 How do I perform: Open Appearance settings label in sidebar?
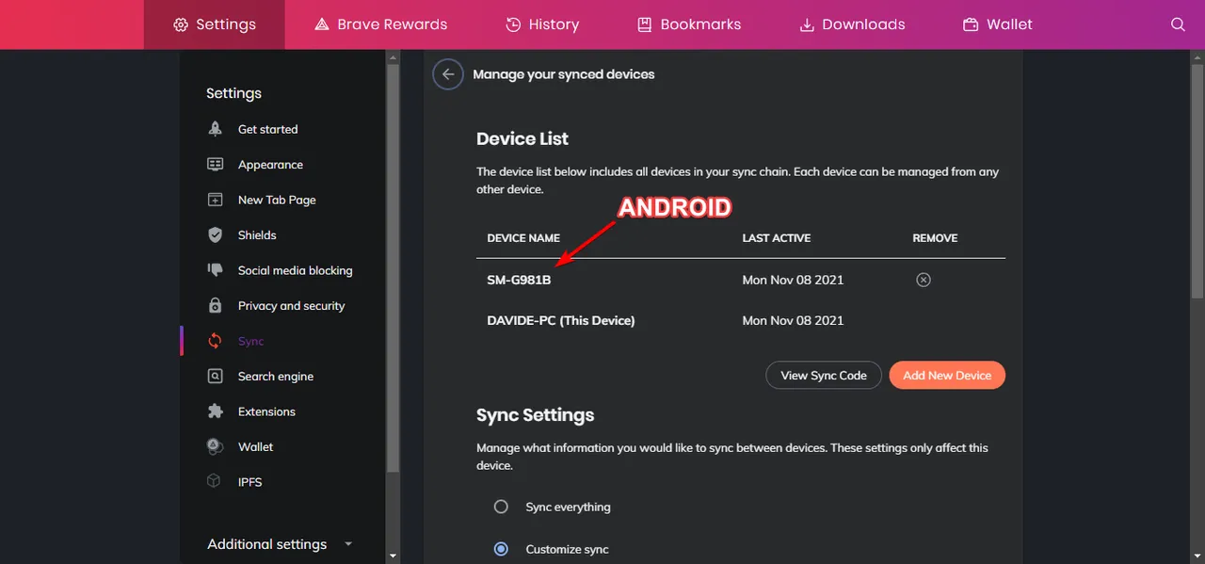coord(270,164)
